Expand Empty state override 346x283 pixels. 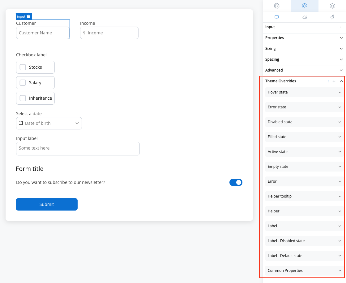coord(304,167)
